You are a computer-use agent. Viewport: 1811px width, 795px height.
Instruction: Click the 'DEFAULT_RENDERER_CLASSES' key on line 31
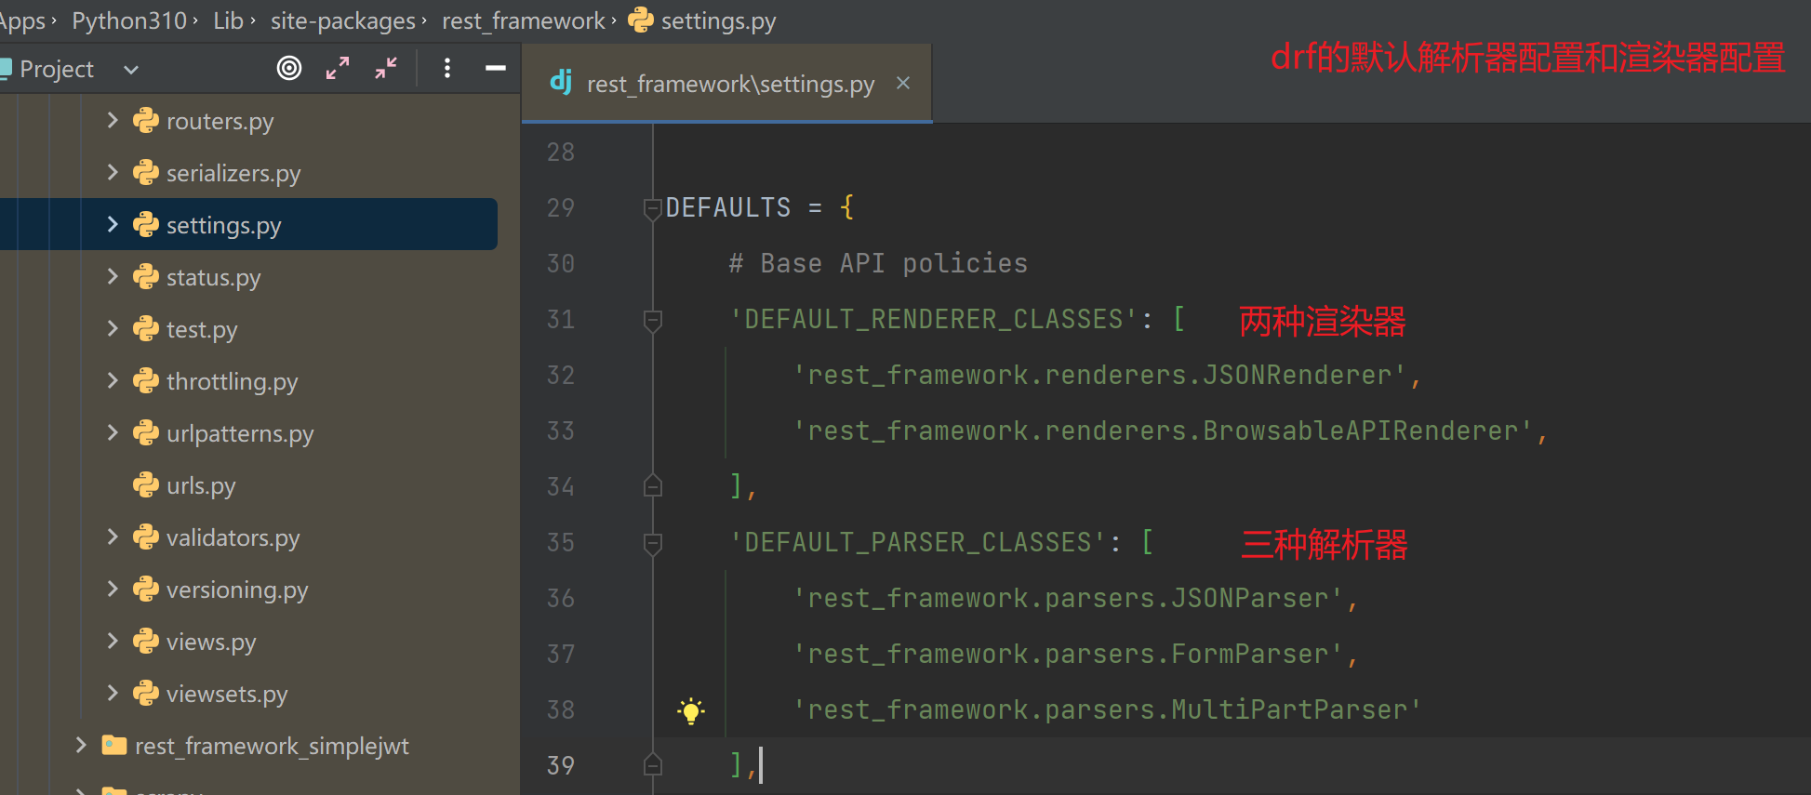(934, 320)
